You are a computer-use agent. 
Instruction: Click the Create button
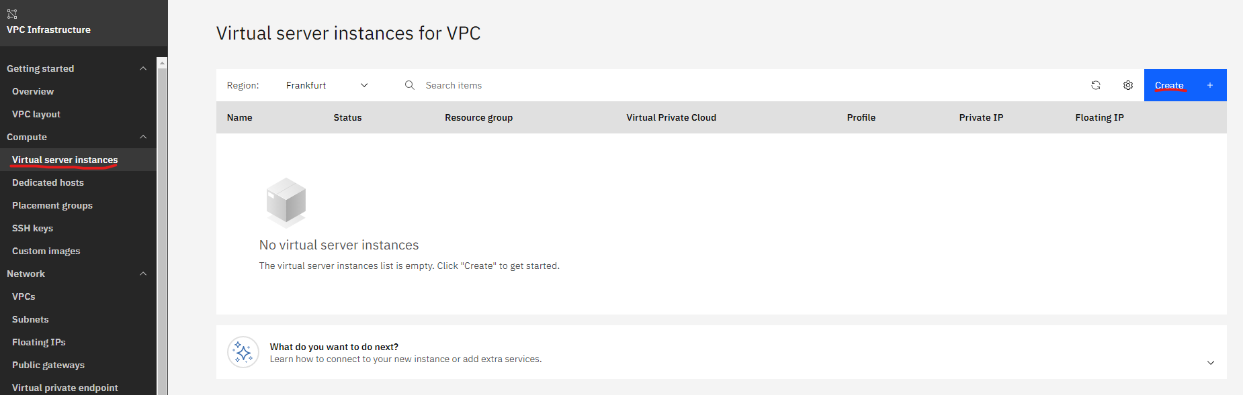point(1185,85)
